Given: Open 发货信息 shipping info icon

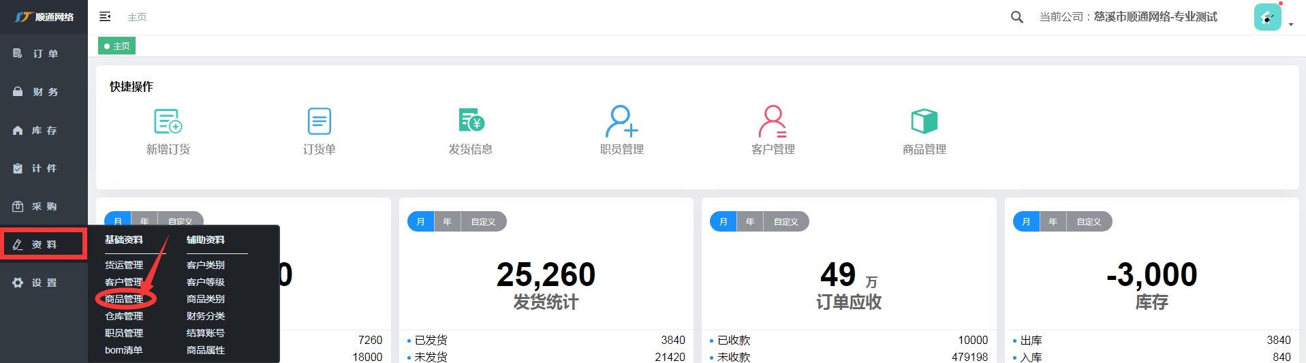Looking at the screenshot, I should click(471, 122).
